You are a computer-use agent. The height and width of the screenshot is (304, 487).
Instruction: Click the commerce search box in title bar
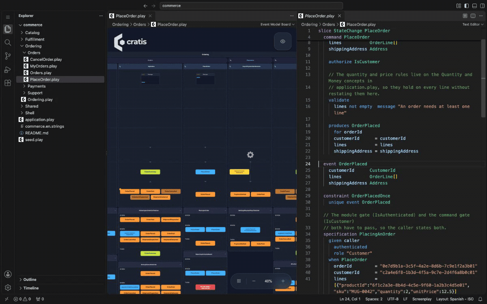[x=252, y=6]
